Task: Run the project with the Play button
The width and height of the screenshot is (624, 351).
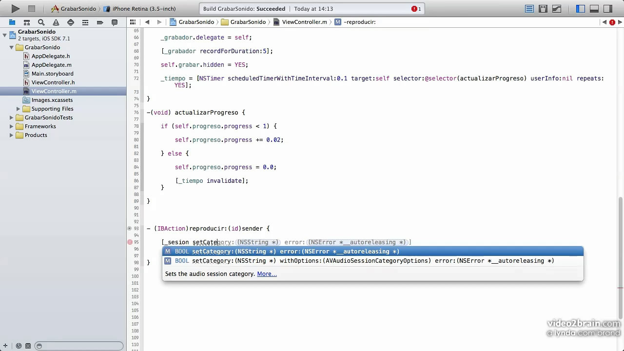Action: tap(15, 9)
